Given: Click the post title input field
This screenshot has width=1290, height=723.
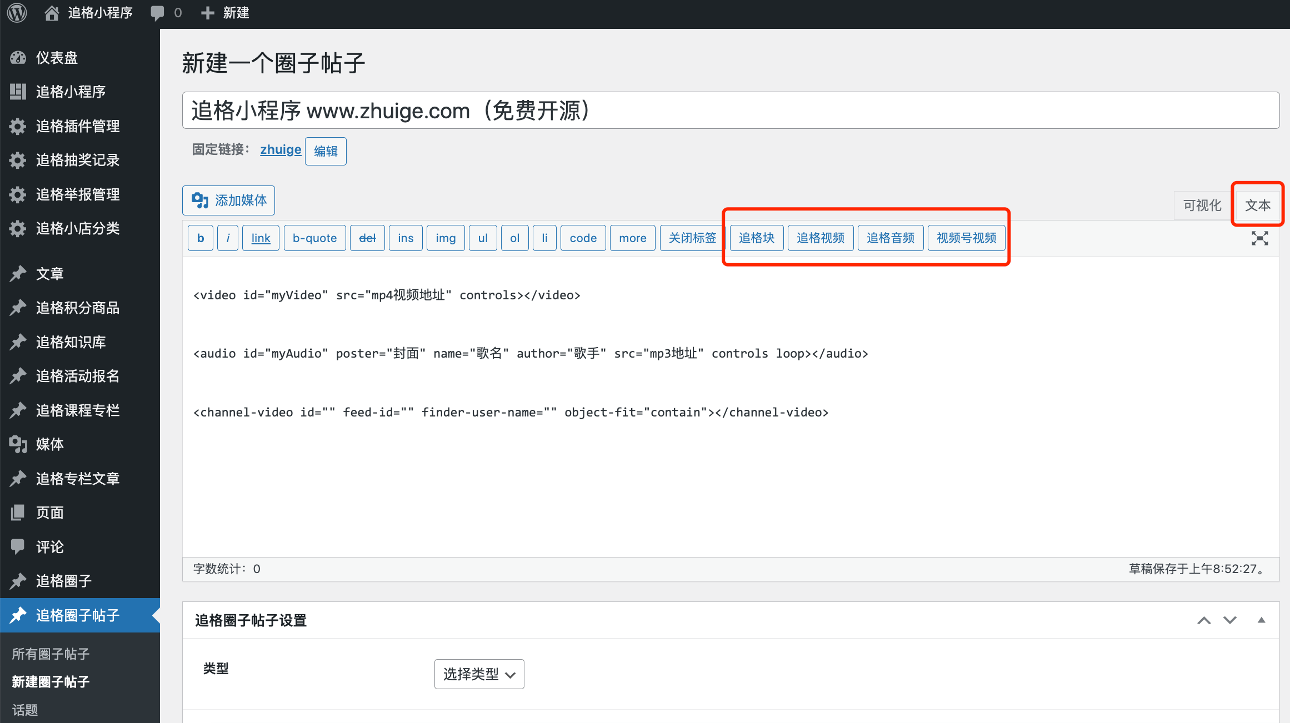Looking at the screenshot, I should (731, 111).
